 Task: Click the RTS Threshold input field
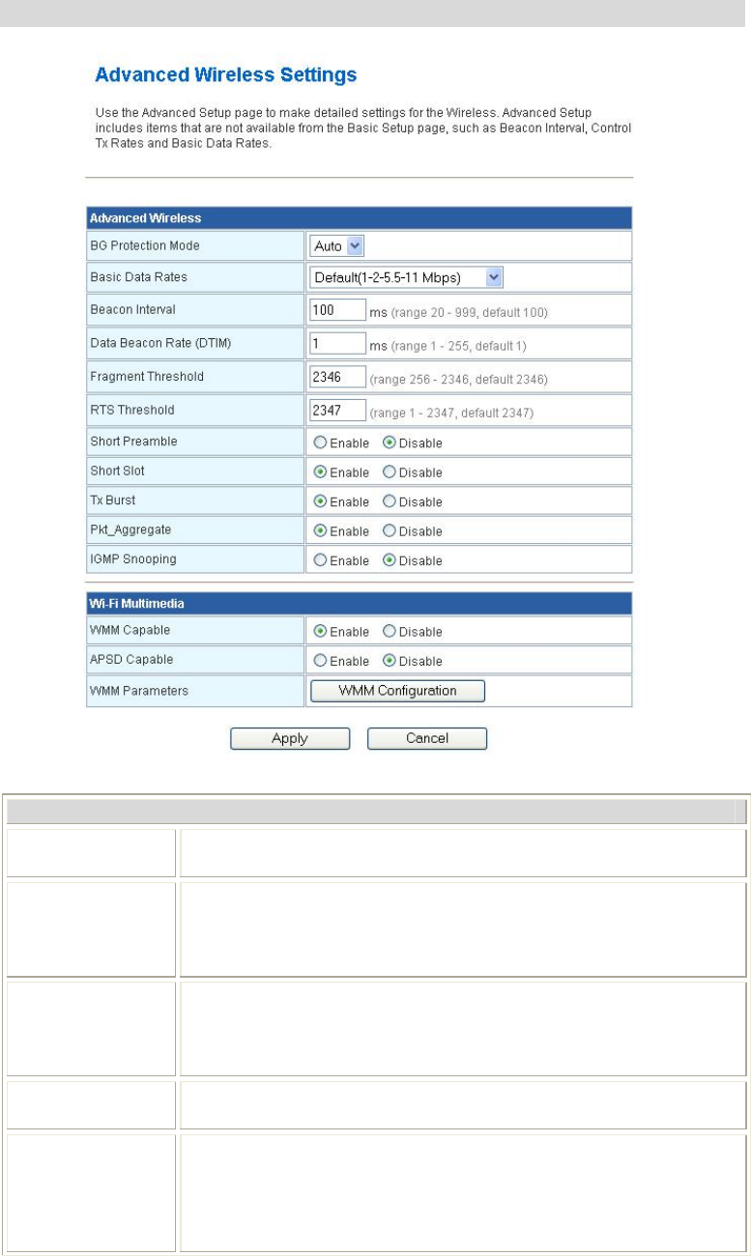point(337,411)
